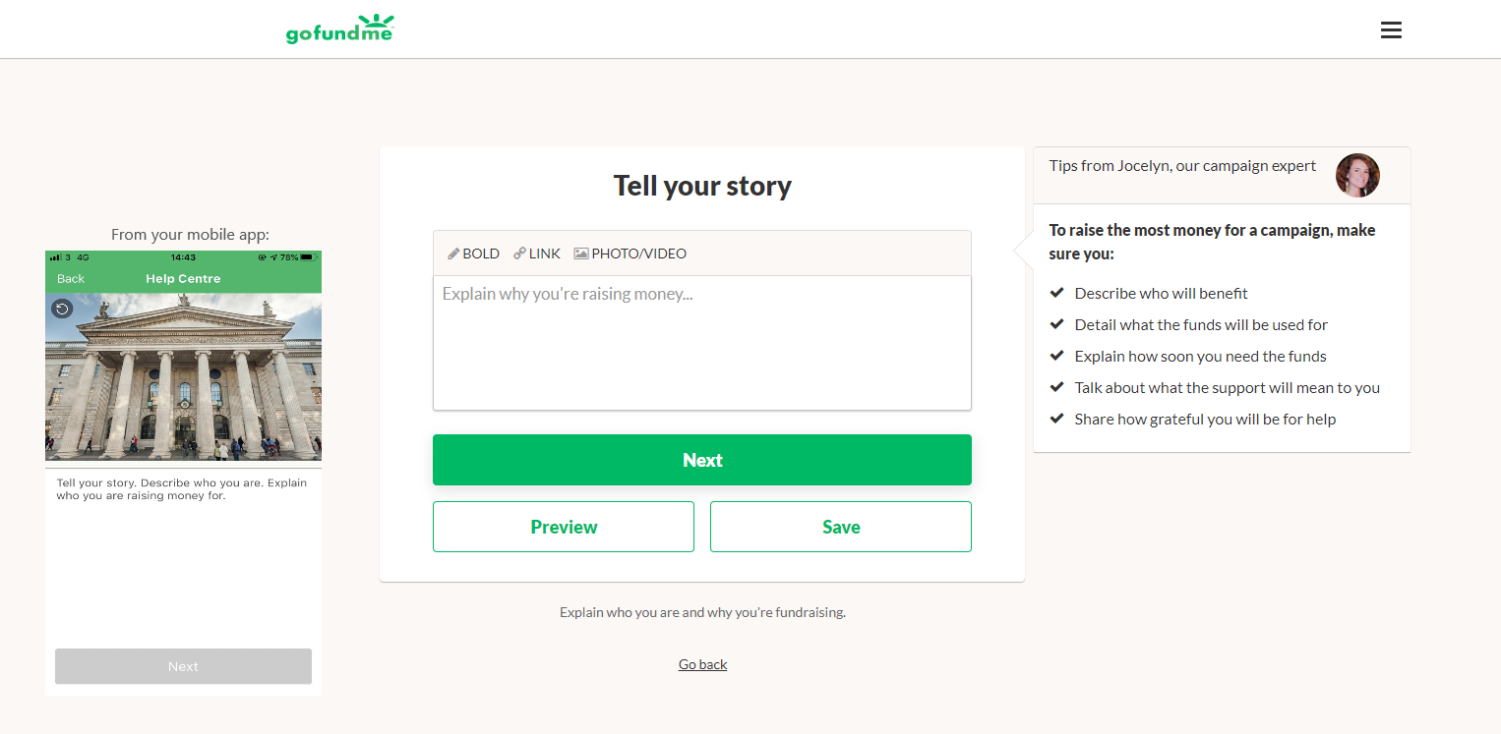Click battery icon in mobile status bar
The width and height of the screenshot is (1501, 734).
(x=307, y=257)
